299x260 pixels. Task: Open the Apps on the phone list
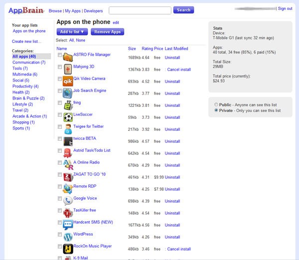pos(29,31)
